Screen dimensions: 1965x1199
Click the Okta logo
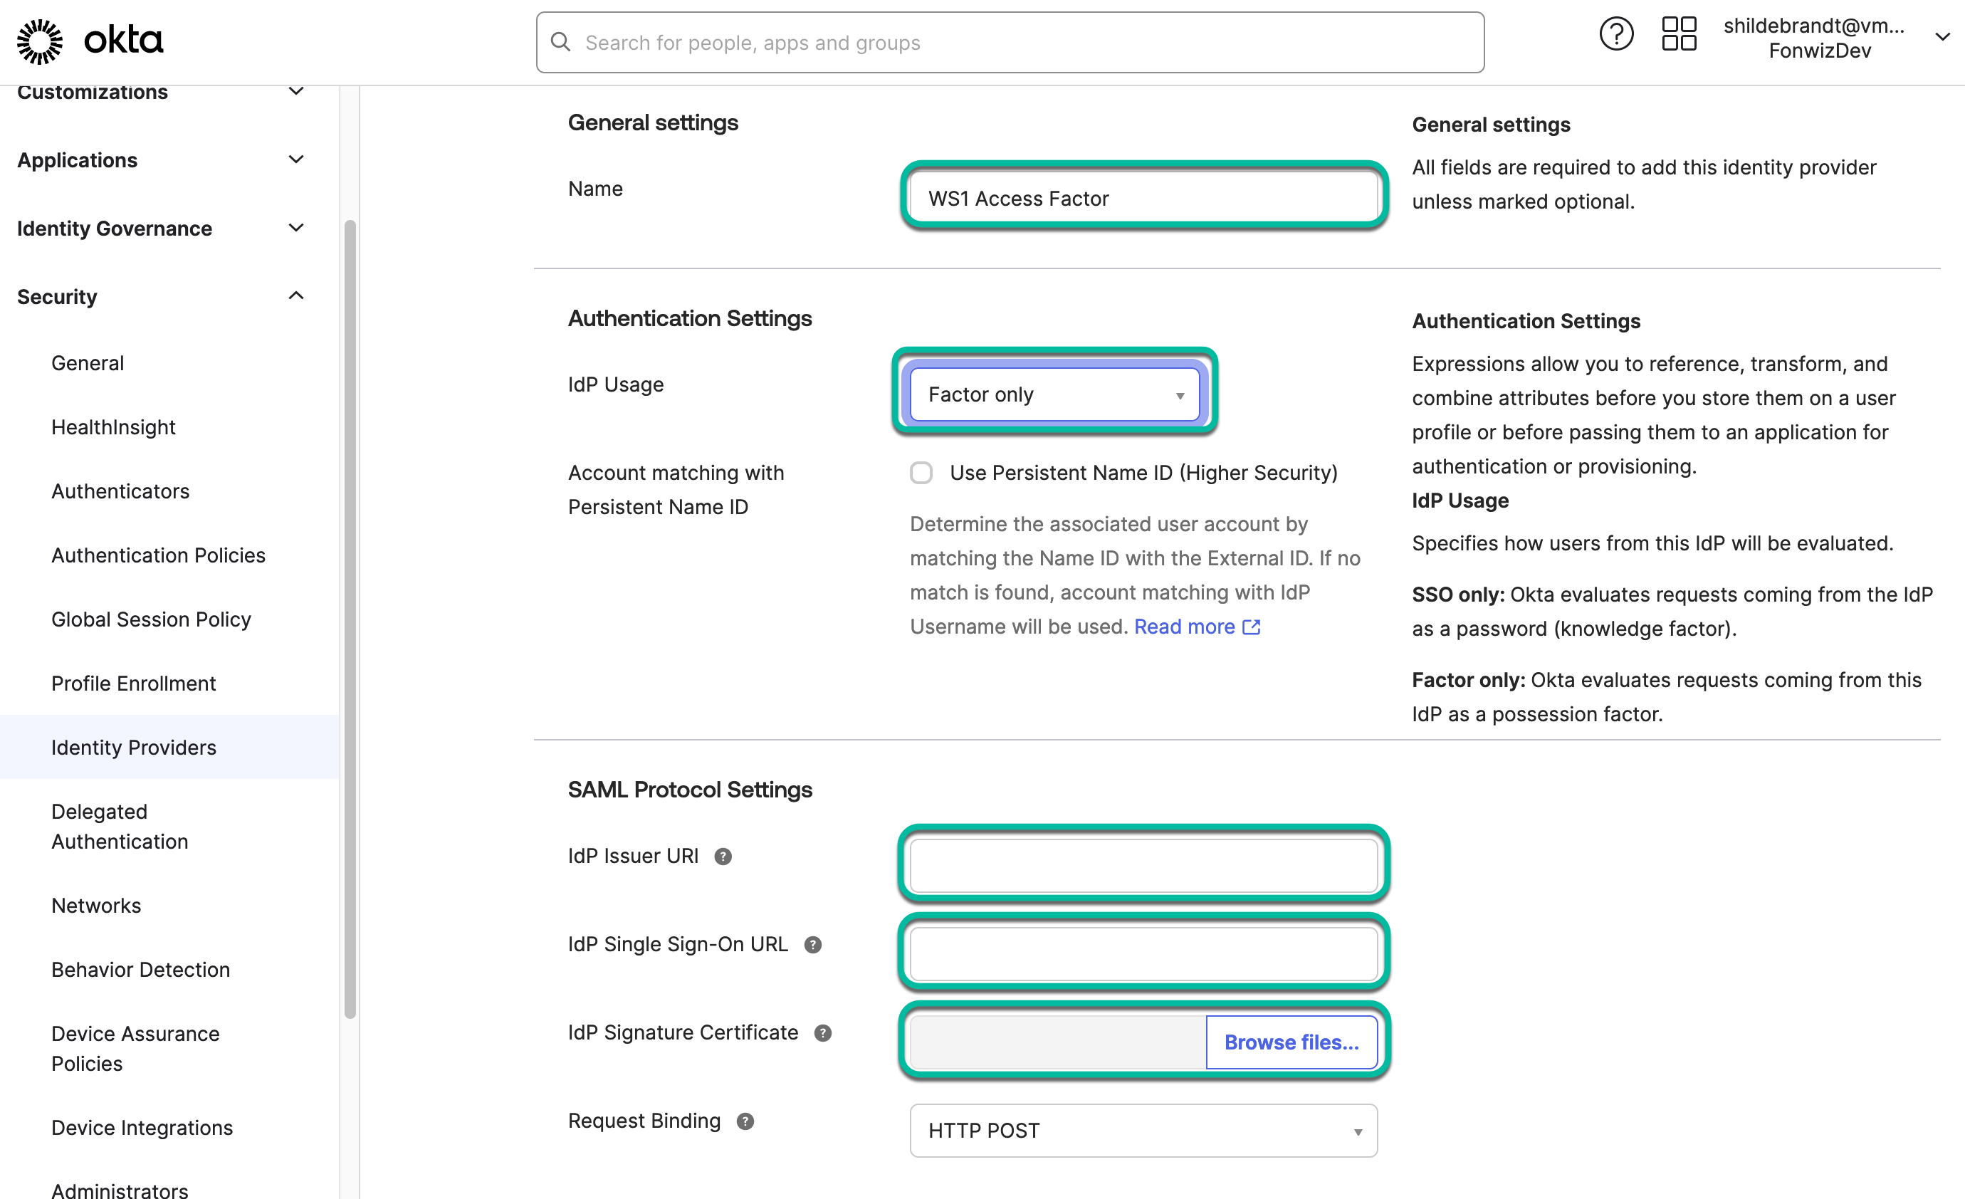[89, 40]
